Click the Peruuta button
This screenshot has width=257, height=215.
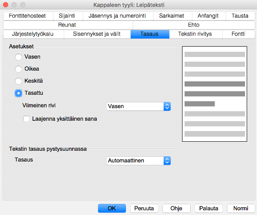click(144, 208)
